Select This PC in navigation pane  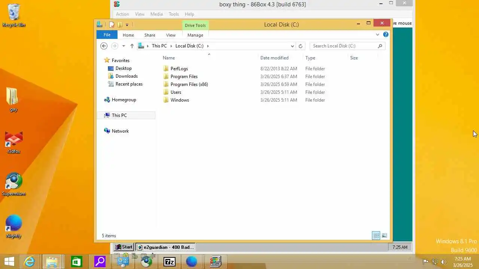(x=126, y=115)
